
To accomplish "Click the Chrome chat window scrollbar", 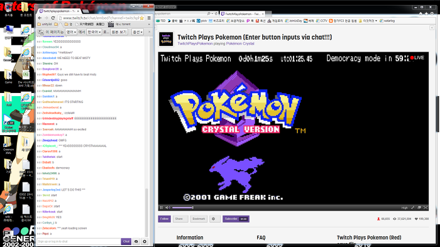I will (x=146, y=212).
